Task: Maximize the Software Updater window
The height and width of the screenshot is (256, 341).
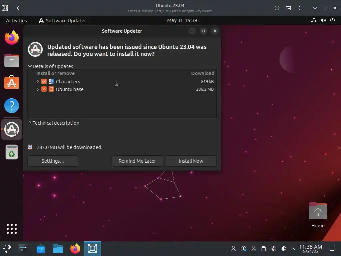Action: [x=203, y=31]
